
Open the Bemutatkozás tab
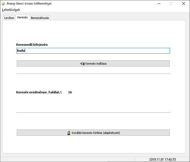(x=40, y=18)
